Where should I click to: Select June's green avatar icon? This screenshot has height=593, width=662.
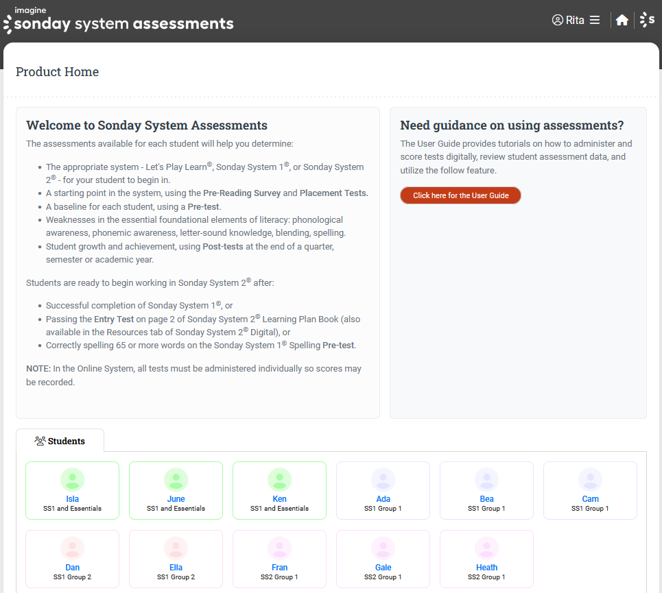tap(176, 479)
